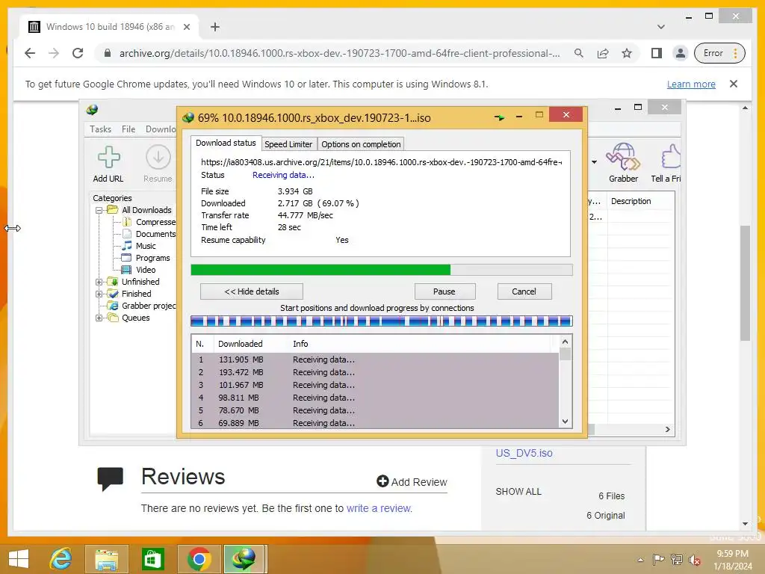This screenshot has height=574, width=765.
Task: Click the muted volume tray icon
Action: coord(695,561)
